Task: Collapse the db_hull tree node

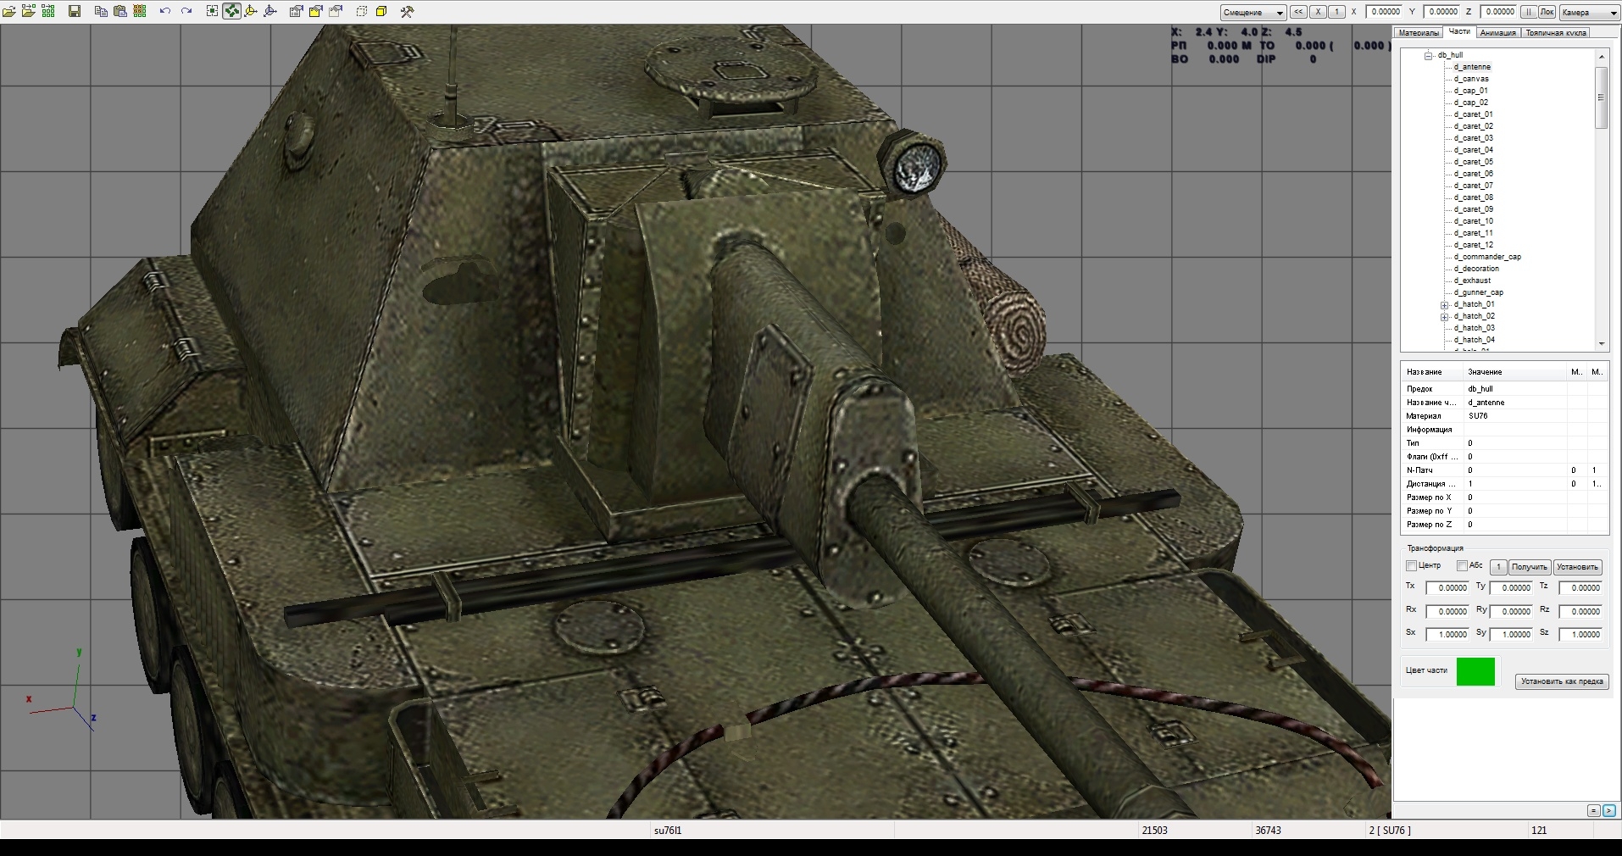Action: pyautogui.click(x=1429, y=55)
